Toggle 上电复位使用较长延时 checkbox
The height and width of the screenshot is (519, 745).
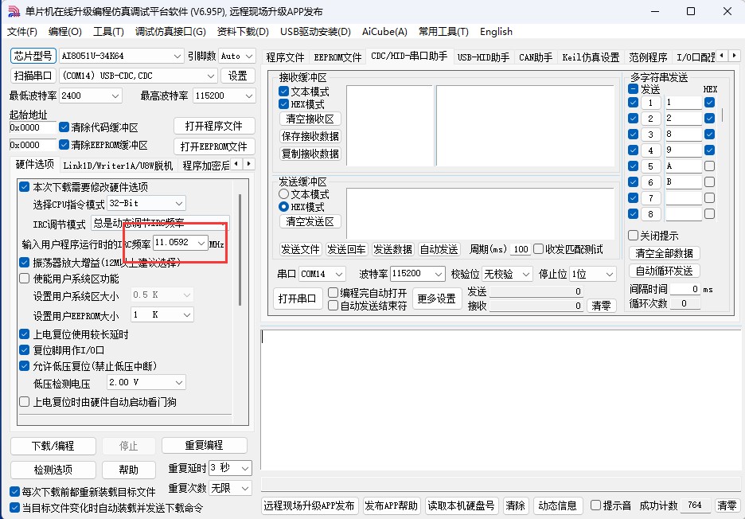(x=24, y=334)
